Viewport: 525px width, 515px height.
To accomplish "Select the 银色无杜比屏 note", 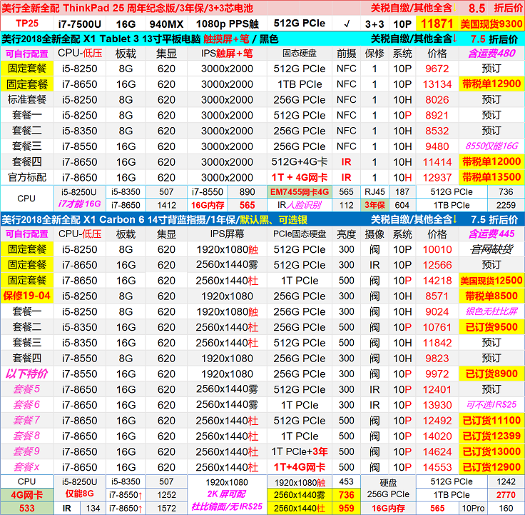I will (491, 311).
